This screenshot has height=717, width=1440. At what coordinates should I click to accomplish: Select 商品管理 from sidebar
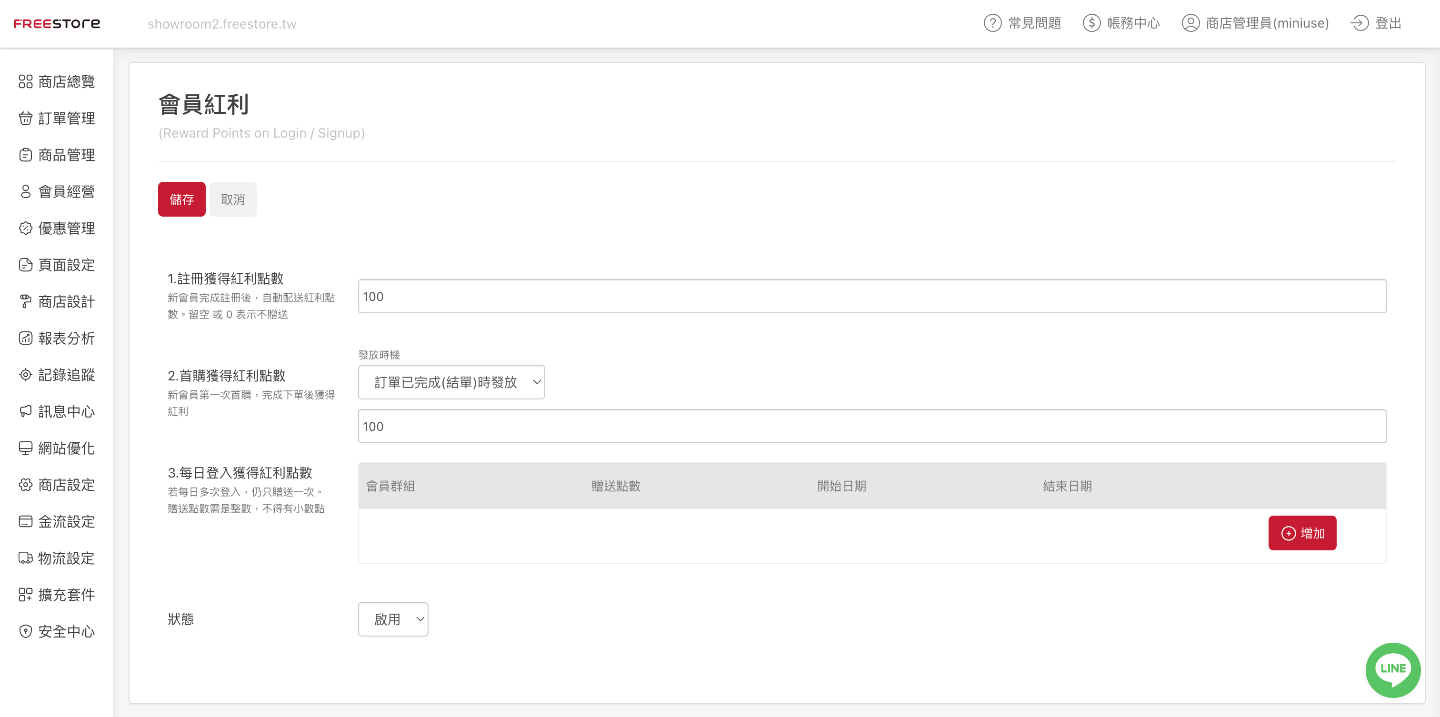pos(66,155)
